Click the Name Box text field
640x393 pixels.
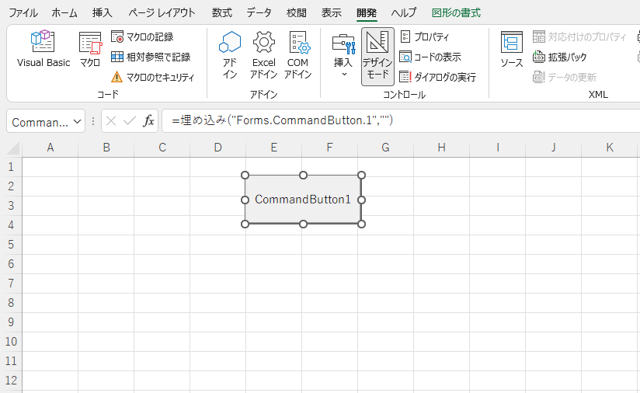(40, 122)
